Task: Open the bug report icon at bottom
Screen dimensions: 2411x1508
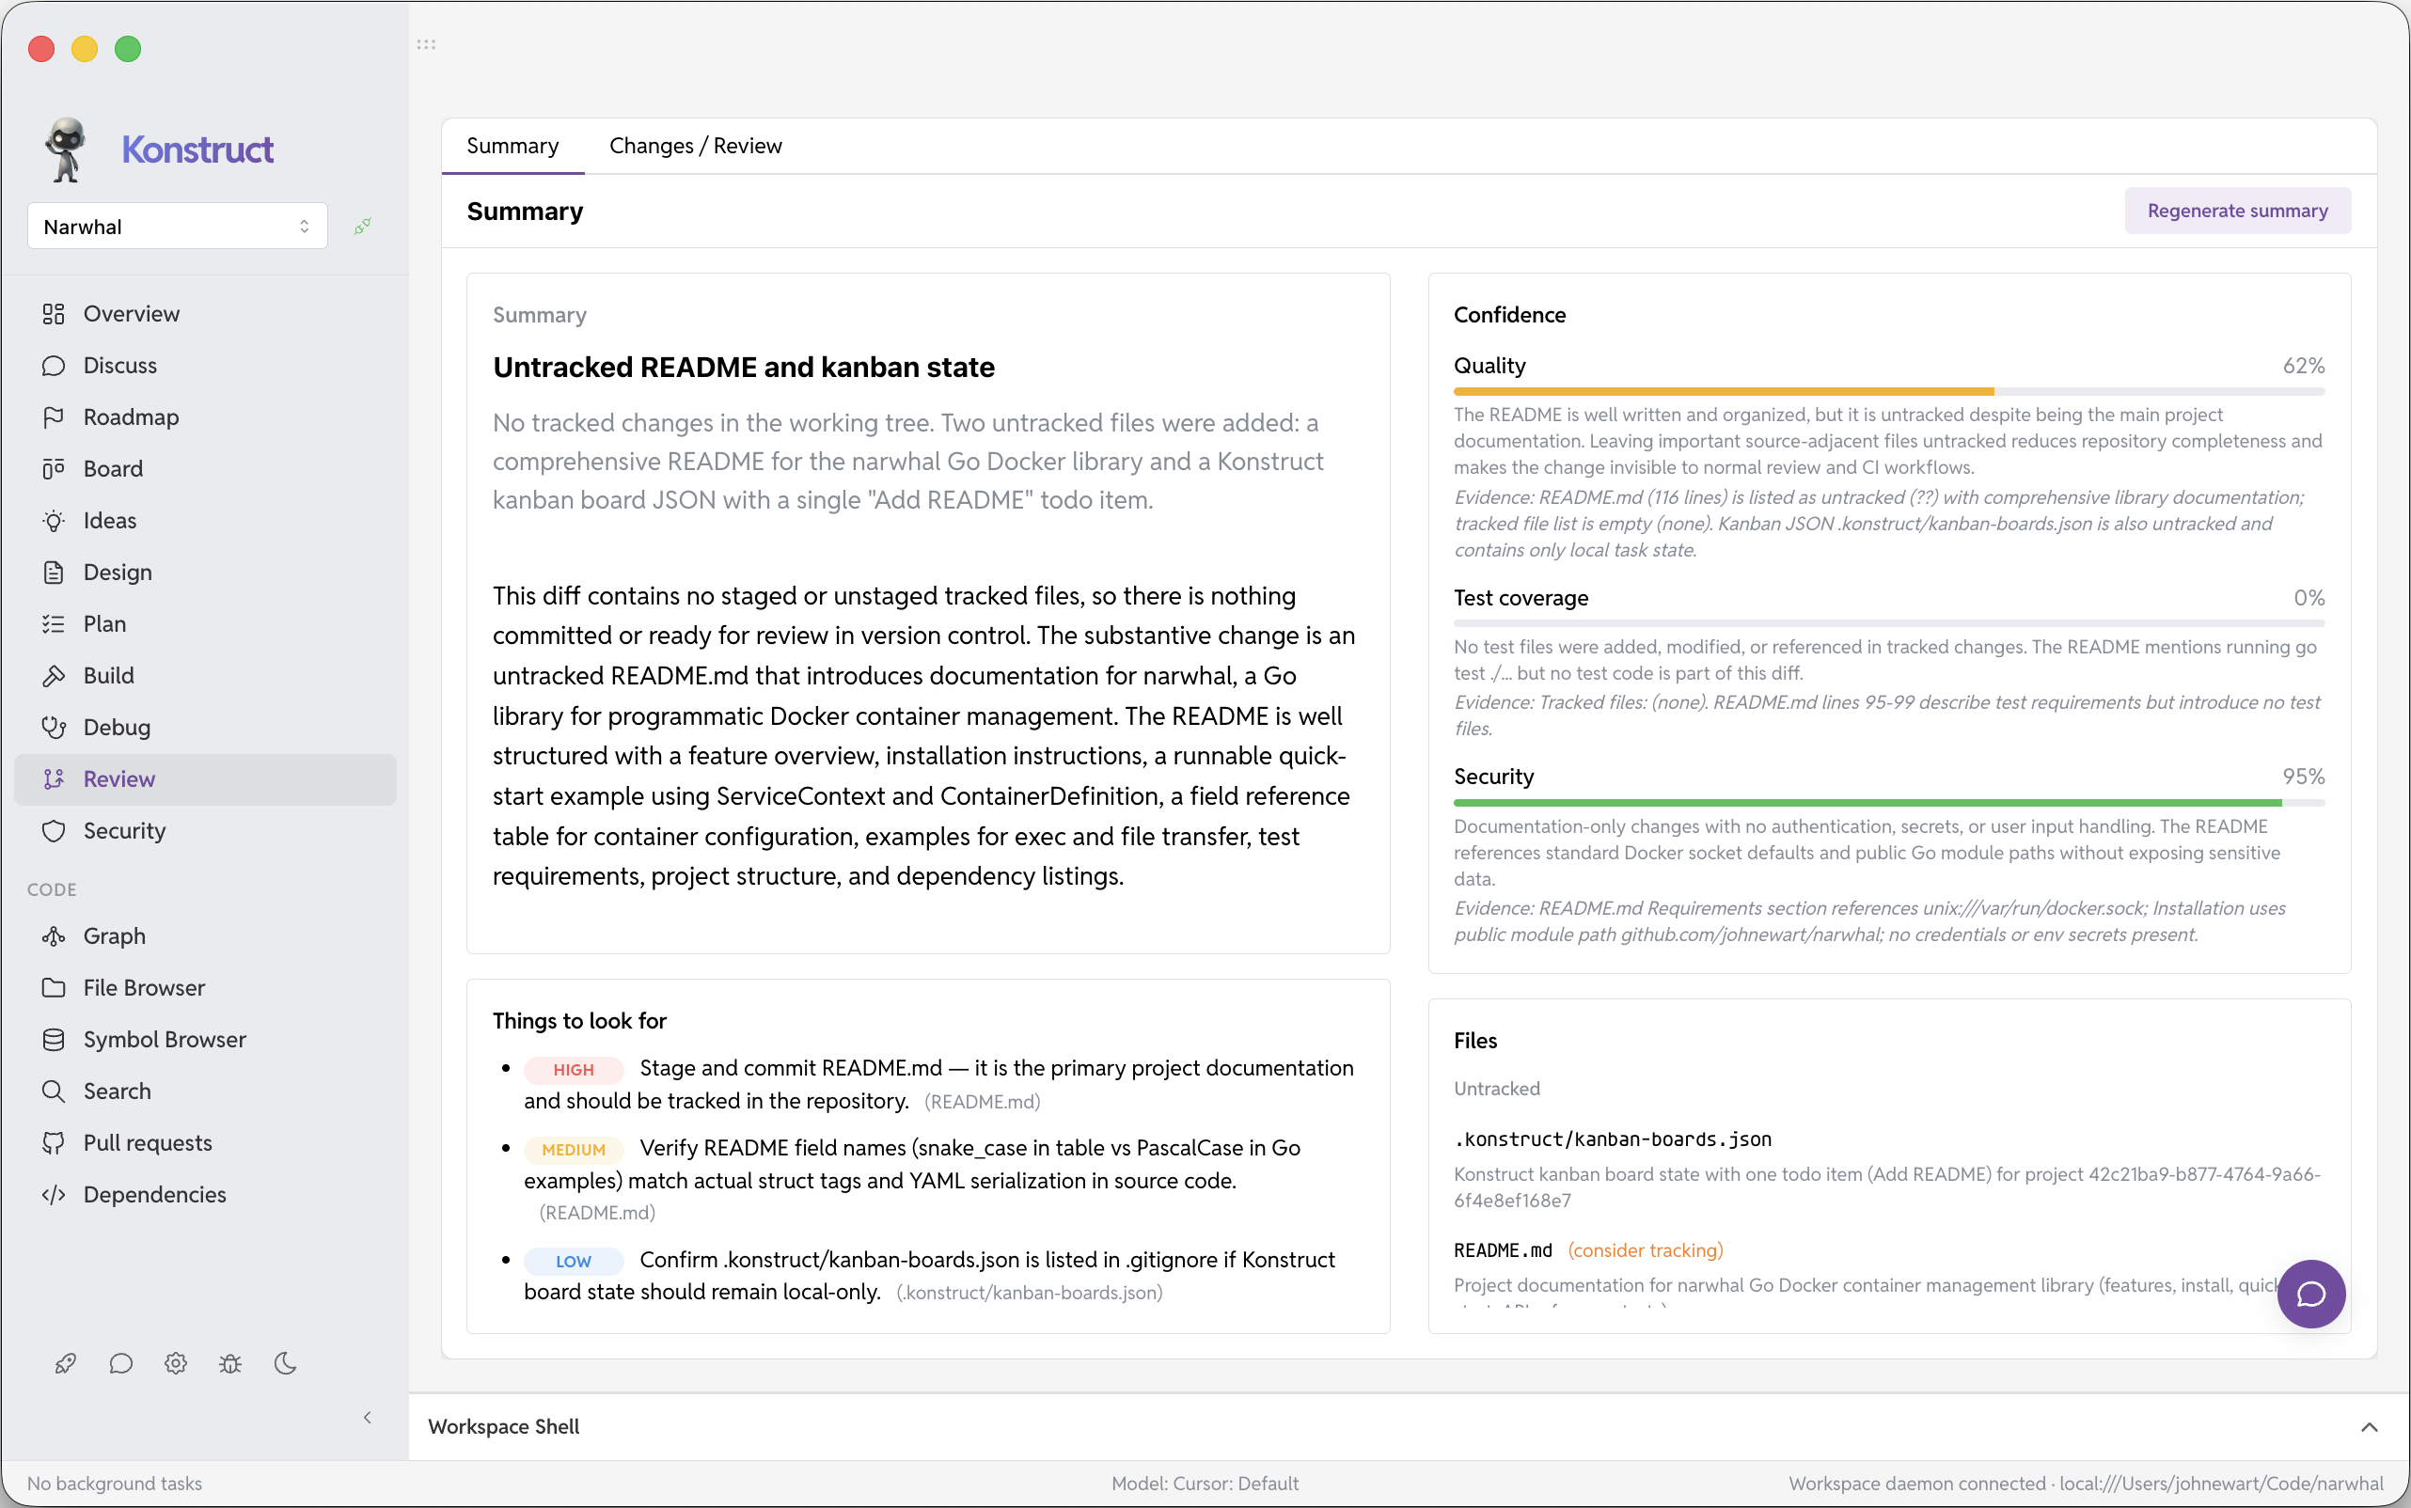Action: click(x=230, y=1363)
